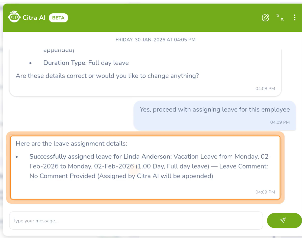
Task: Click the 04:09 PM timestamp under user reply
Action: click(280, 122)
